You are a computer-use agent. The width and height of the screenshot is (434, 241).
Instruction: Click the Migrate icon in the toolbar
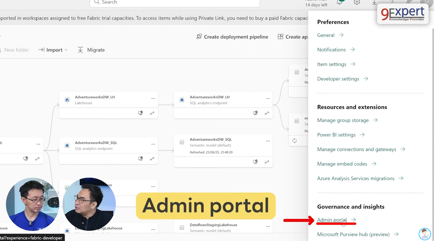tap(80, 50)
